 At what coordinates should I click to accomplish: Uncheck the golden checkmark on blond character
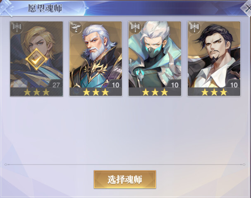36,59
